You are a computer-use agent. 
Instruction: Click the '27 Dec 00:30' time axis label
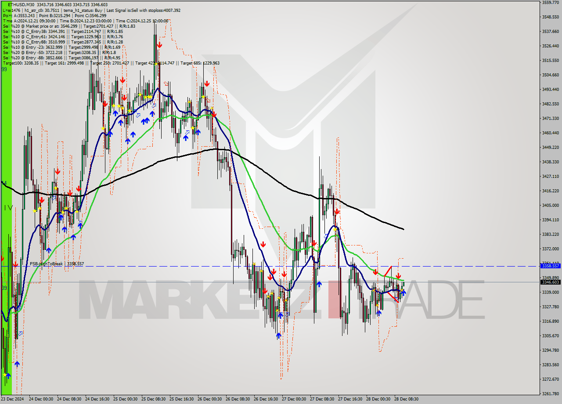point(294,399)
